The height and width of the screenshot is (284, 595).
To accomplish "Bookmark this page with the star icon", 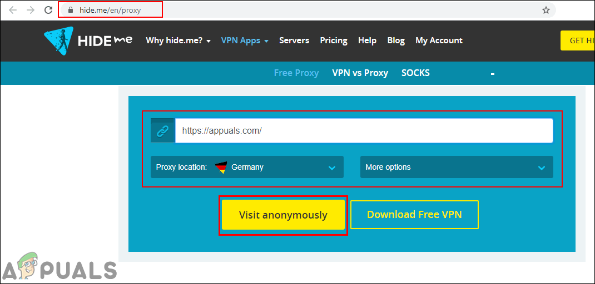I will (x=546, y=10).
